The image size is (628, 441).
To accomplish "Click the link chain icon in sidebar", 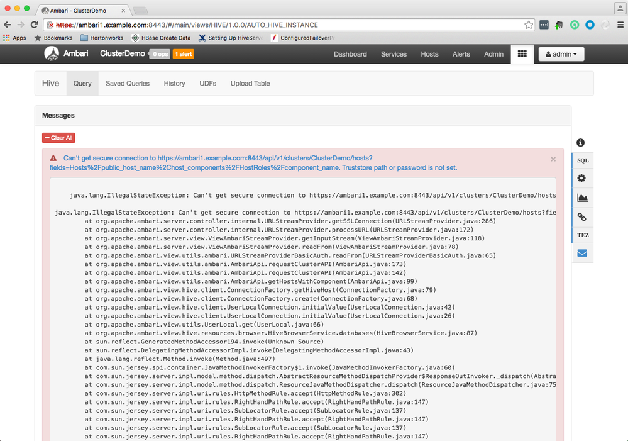I will (582, 216).
